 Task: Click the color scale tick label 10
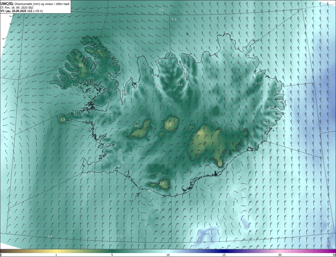click(x=168, y=255)
